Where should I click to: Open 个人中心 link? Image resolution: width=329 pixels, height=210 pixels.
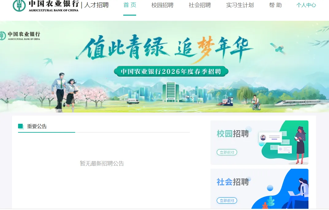(306, 5)
